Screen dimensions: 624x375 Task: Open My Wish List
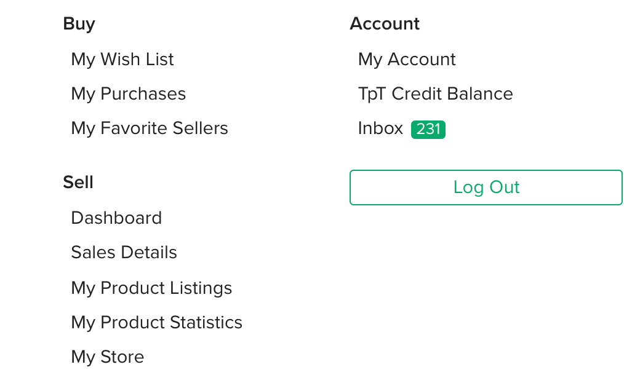(x=122, y=59)
